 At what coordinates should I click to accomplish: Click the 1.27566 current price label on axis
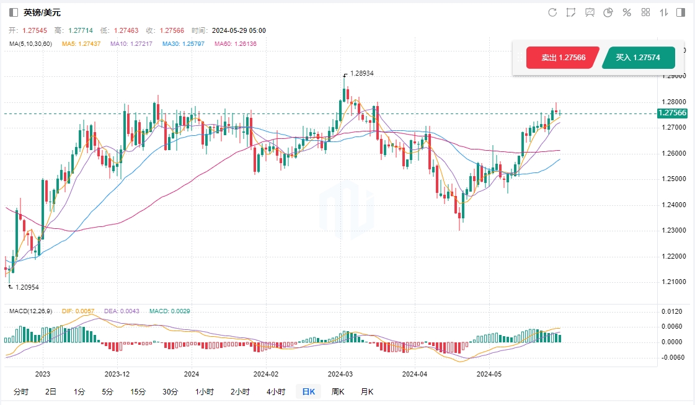[673, 113]
